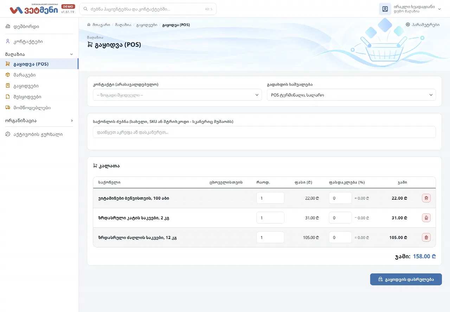Click the მომწოდებლები truck icon
450x312 pixels.
(x=8, y=108)
